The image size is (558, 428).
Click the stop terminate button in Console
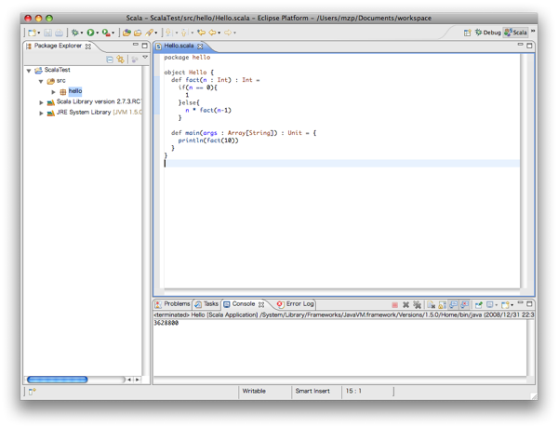(394, 305)
